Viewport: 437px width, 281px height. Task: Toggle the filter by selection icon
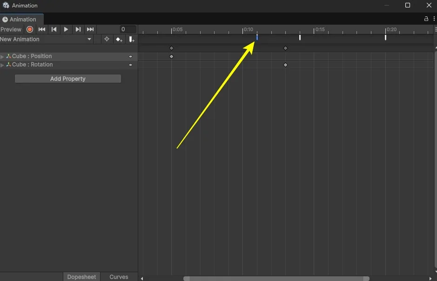click(x=107, y=40)
